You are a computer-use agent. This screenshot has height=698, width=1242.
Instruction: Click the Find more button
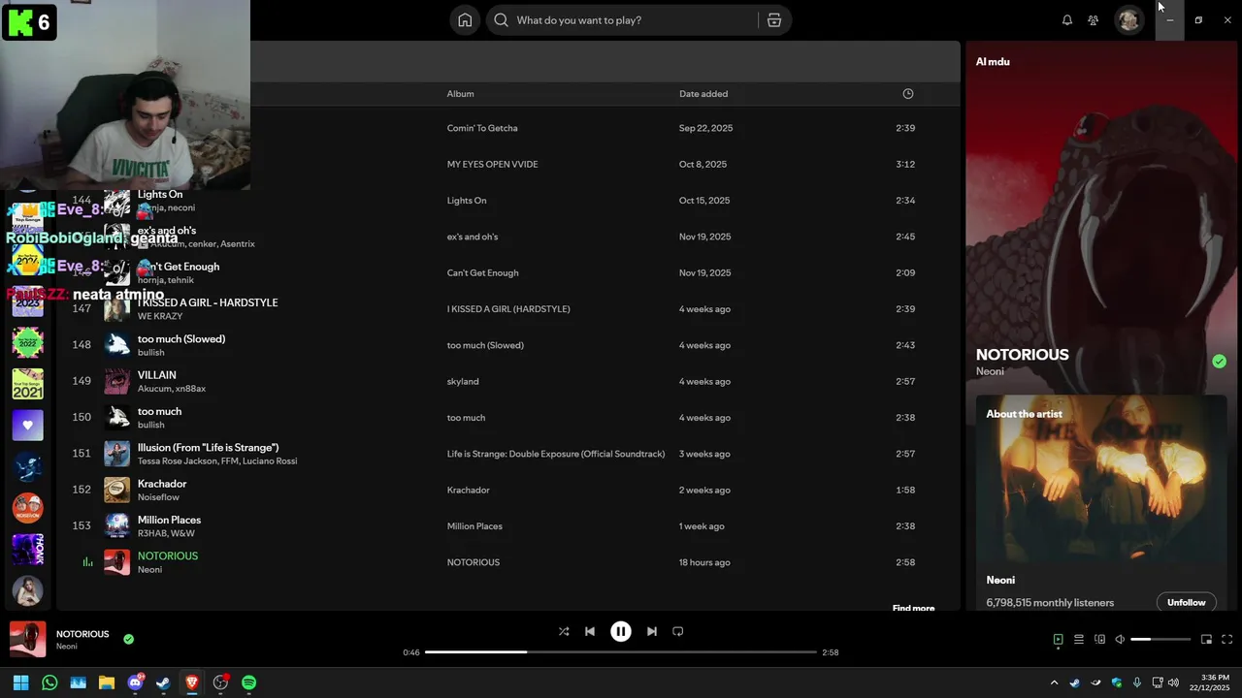[x=913, y=608]
